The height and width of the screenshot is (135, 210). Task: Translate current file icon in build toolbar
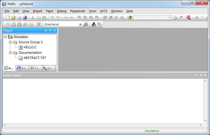(8, 24)
